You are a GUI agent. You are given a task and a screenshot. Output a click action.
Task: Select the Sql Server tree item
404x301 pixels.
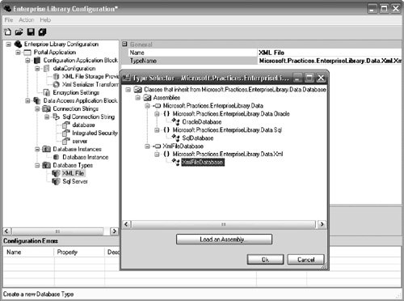(75, 181)
